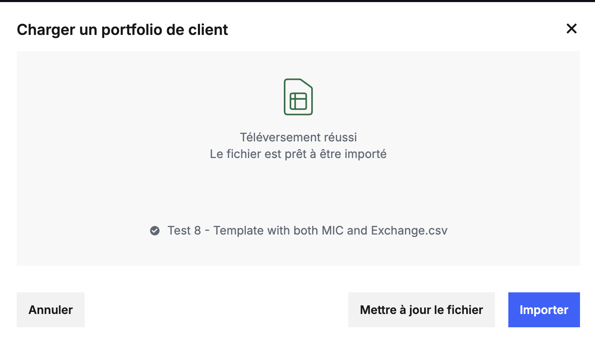
Task: Click the green spreadsheet file icon
Action: coord(298,97)
